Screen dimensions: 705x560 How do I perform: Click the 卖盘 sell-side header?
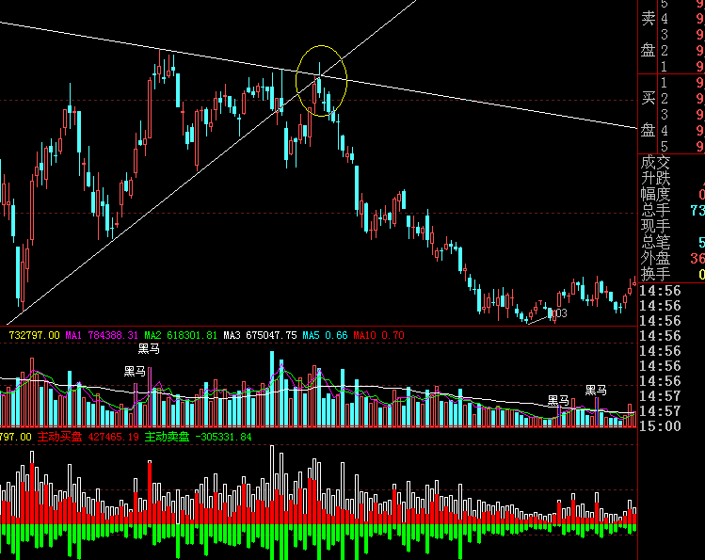(648, 34)
